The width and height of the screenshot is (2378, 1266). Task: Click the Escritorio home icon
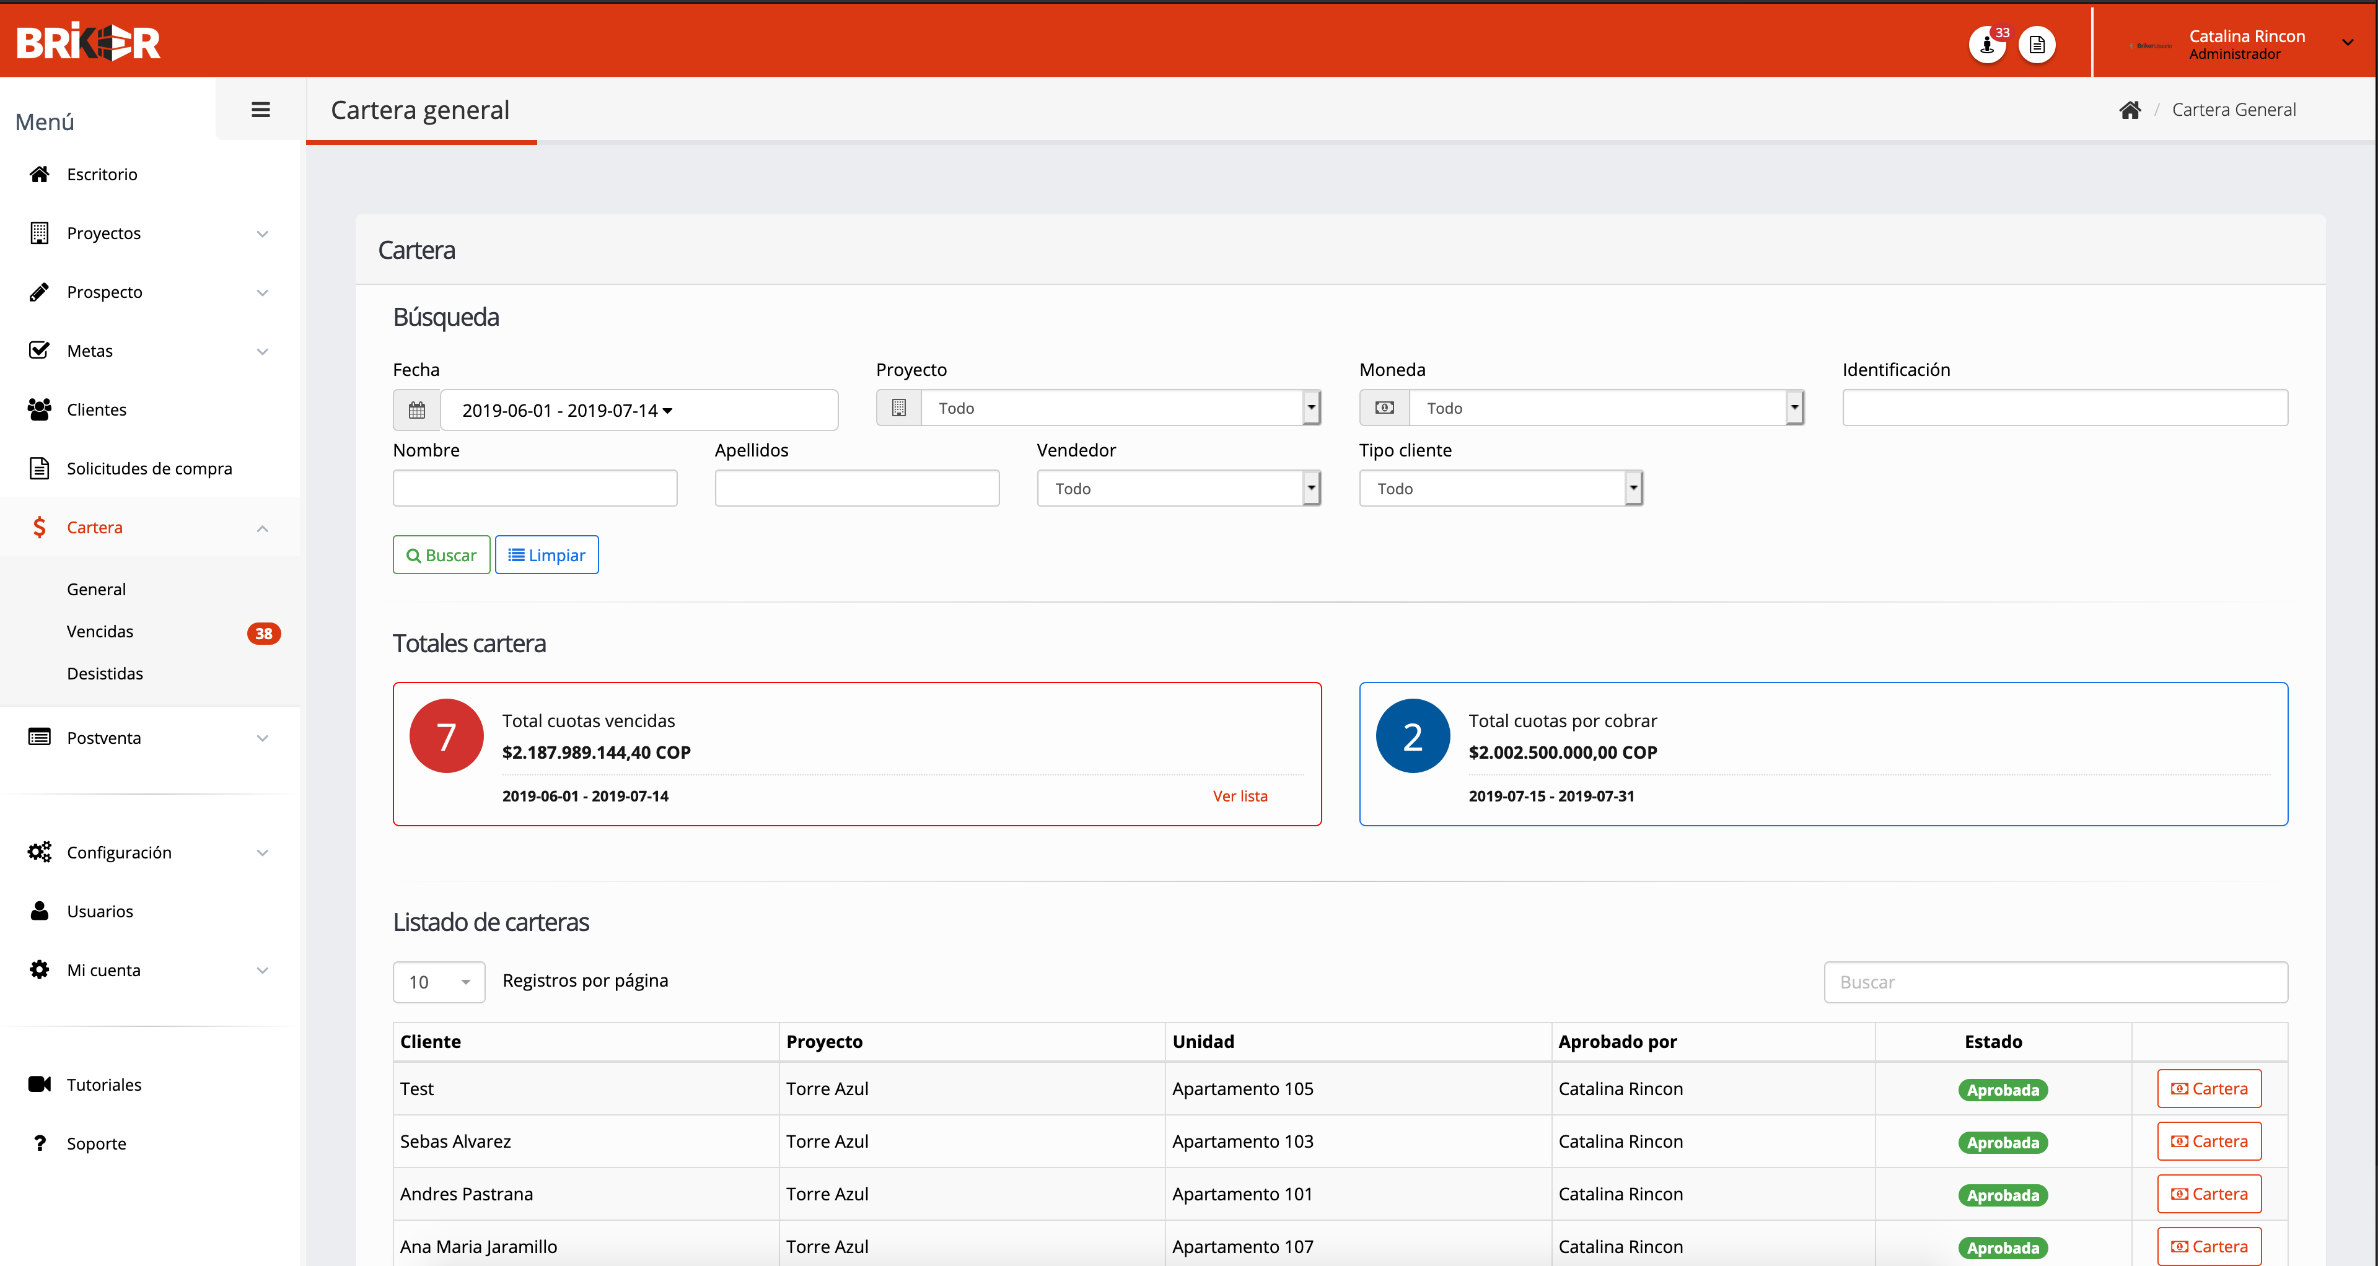[x=39, y=175]
